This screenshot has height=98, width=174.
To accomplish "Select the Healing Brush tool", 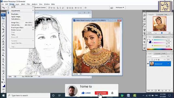I will 3,36.
